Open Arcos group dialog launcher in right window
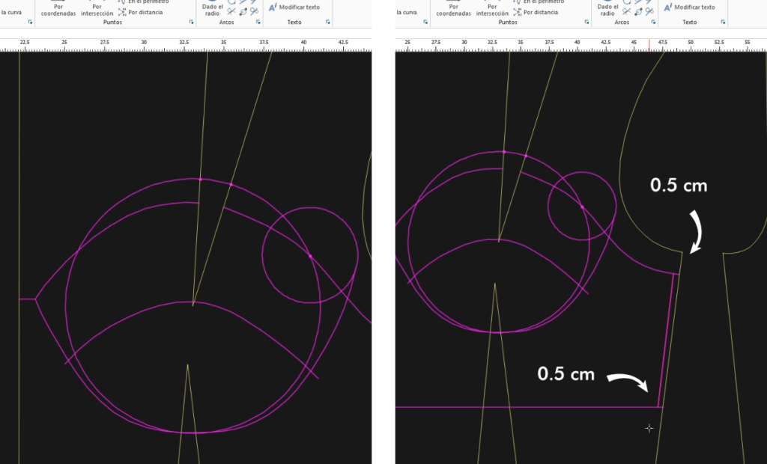Viewport: 767px width, 464px height. 653,22
